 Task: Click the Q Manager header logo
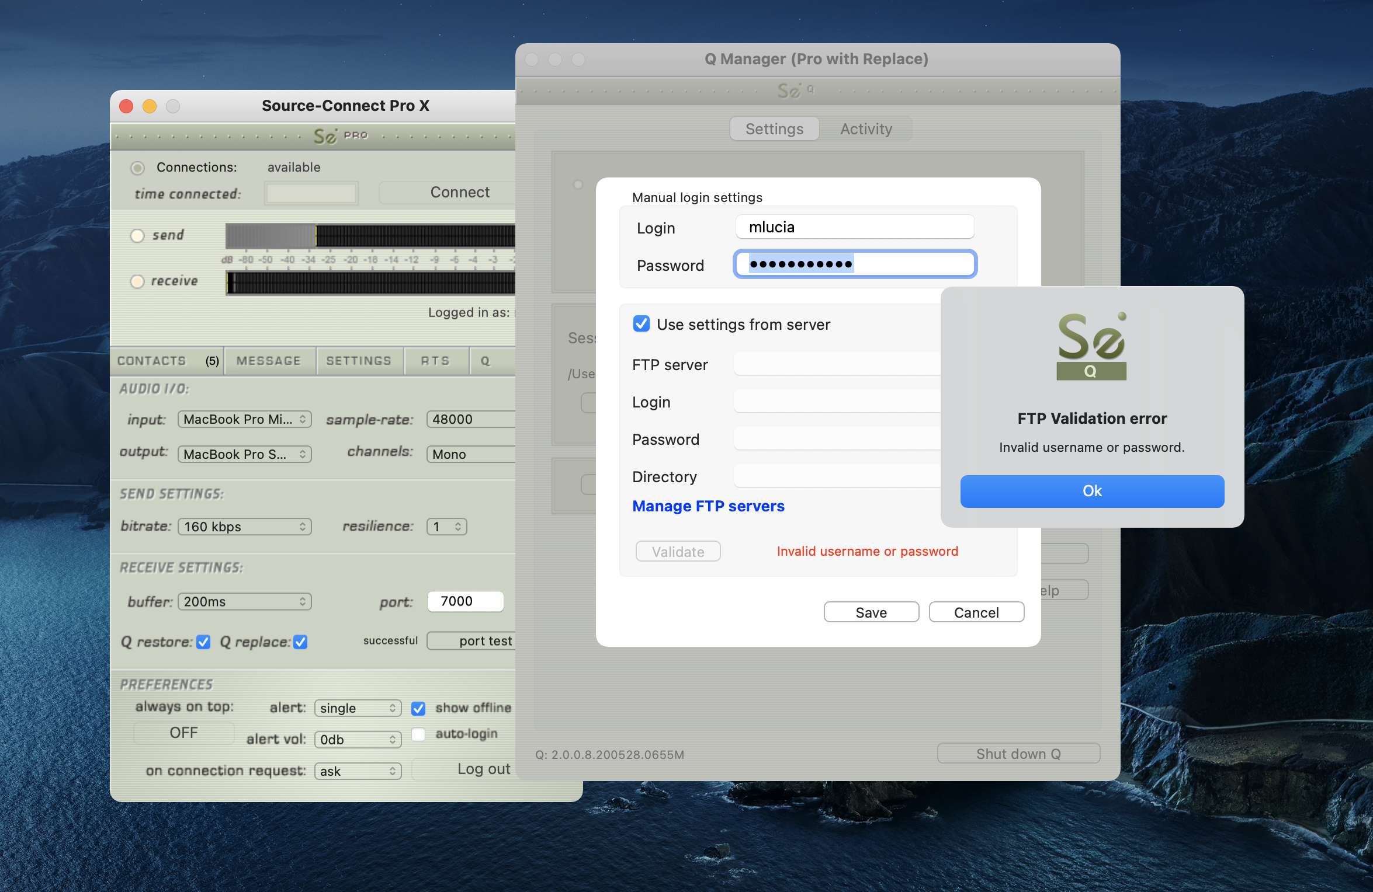(x=795, y=91)
